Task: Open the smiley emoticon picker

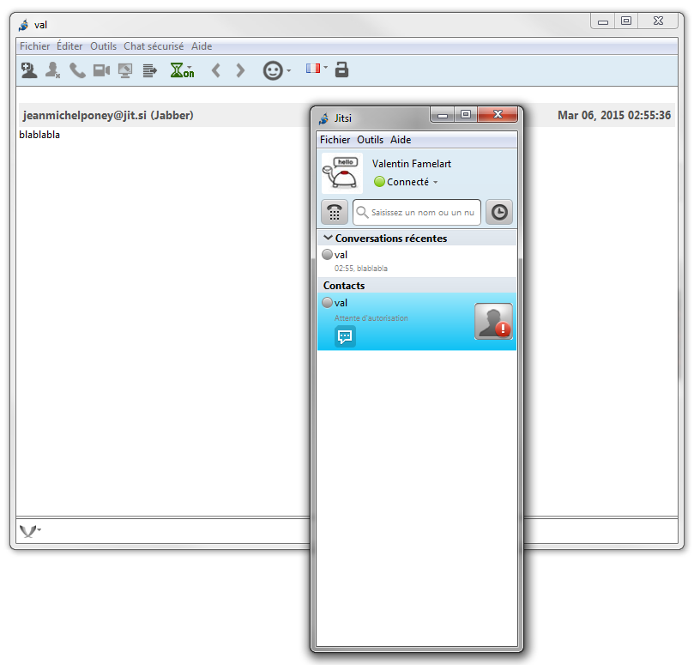Action: tap(276, 70)
